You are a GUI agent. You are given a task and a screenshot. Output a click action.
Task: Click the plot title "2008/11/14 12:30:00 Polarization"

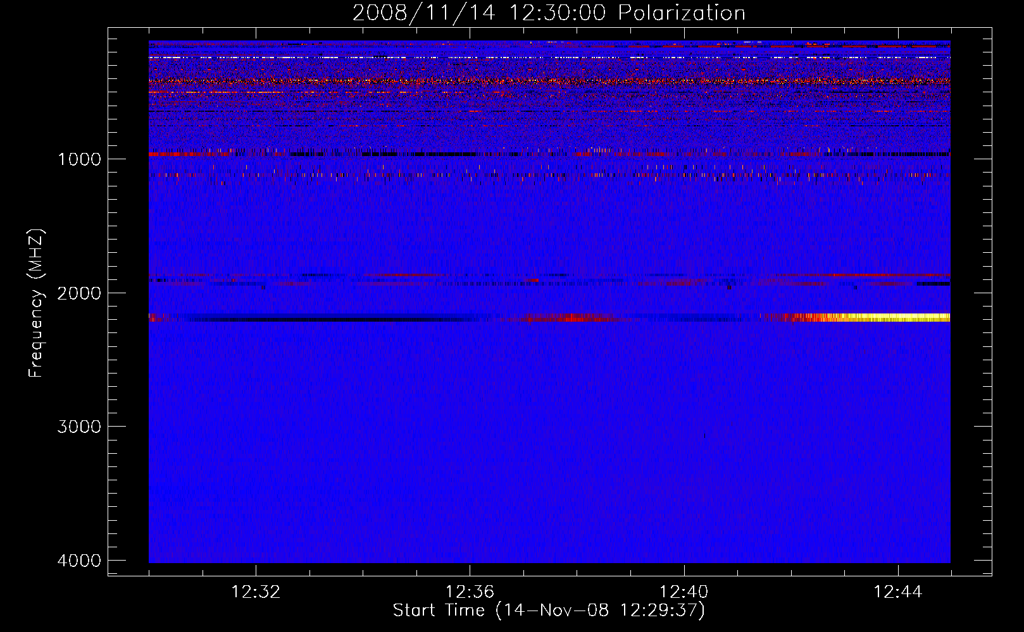(549, 13)
